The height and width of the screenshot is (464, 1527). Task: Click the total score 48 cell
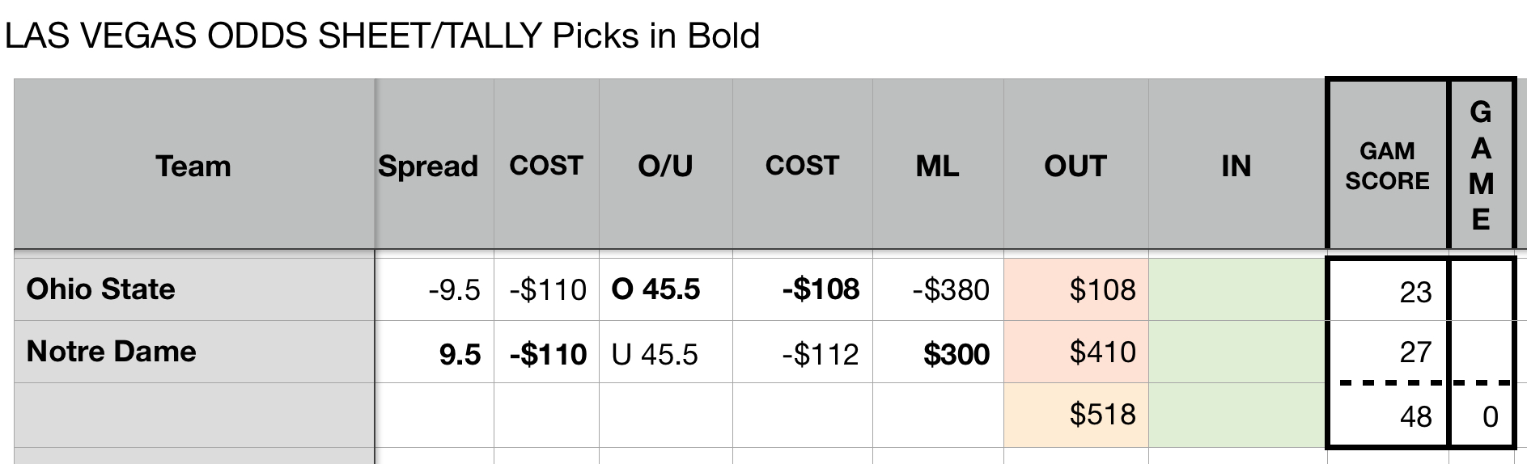pyautogui.click(x=1387, y=416)
